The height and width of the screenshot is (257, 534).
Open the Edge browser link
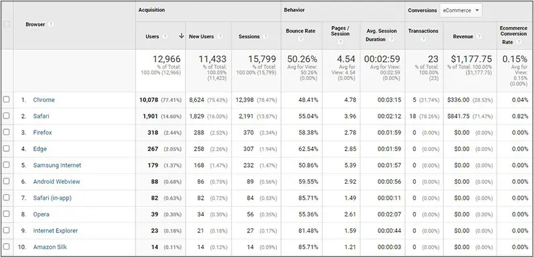(40, 149)
